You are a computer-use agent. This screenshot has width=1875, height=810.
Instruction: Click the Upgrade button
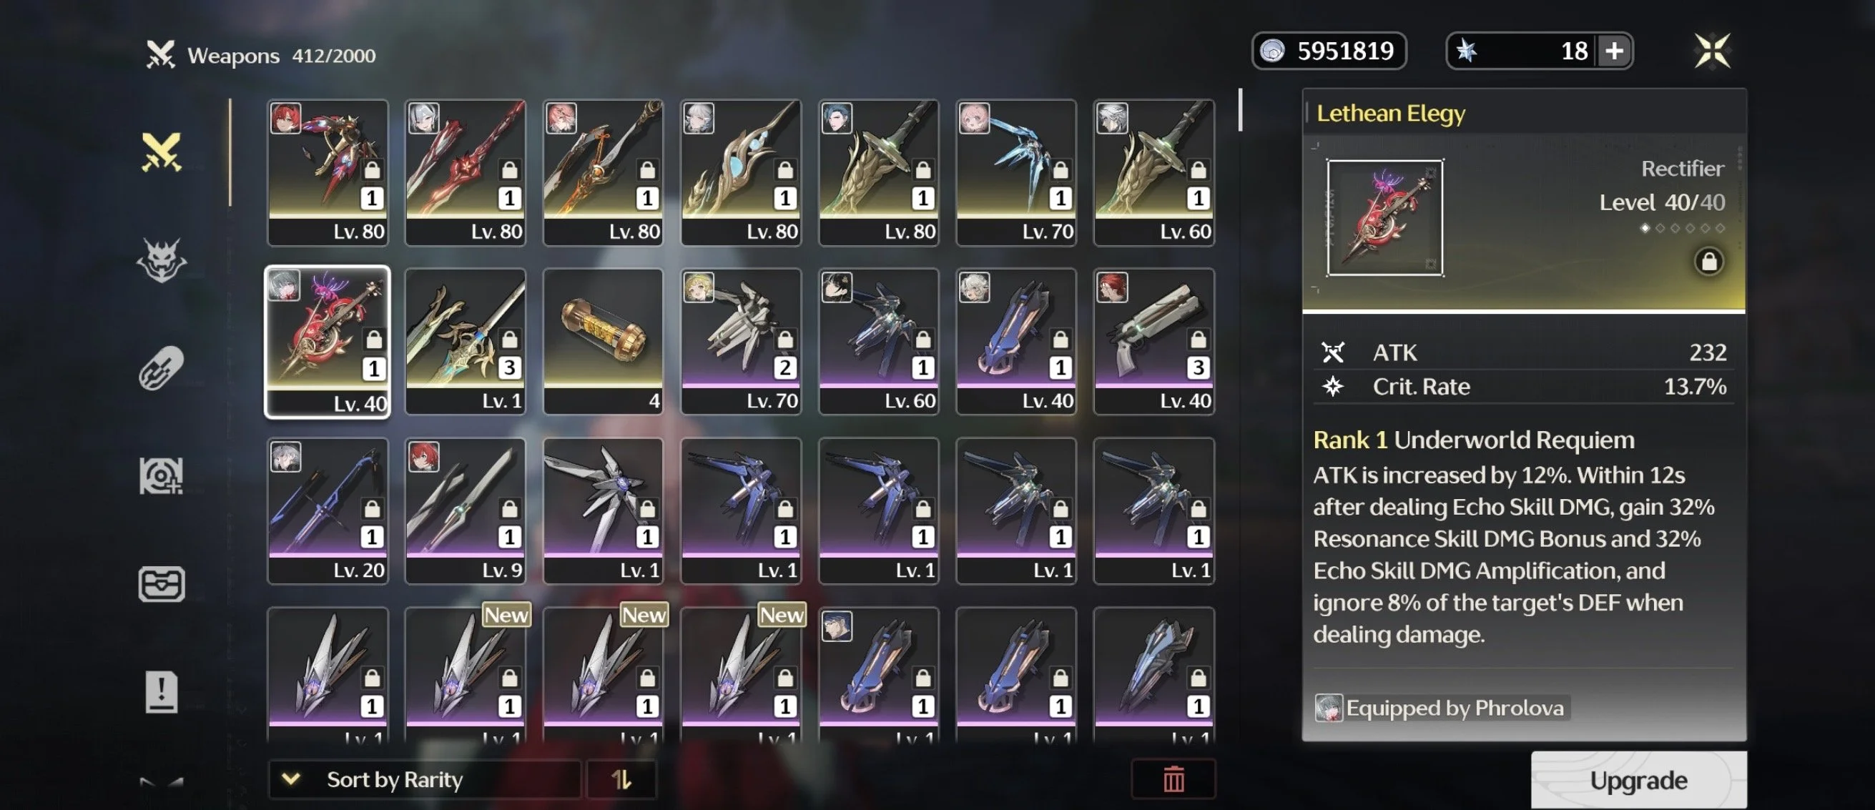point(1638,780)
